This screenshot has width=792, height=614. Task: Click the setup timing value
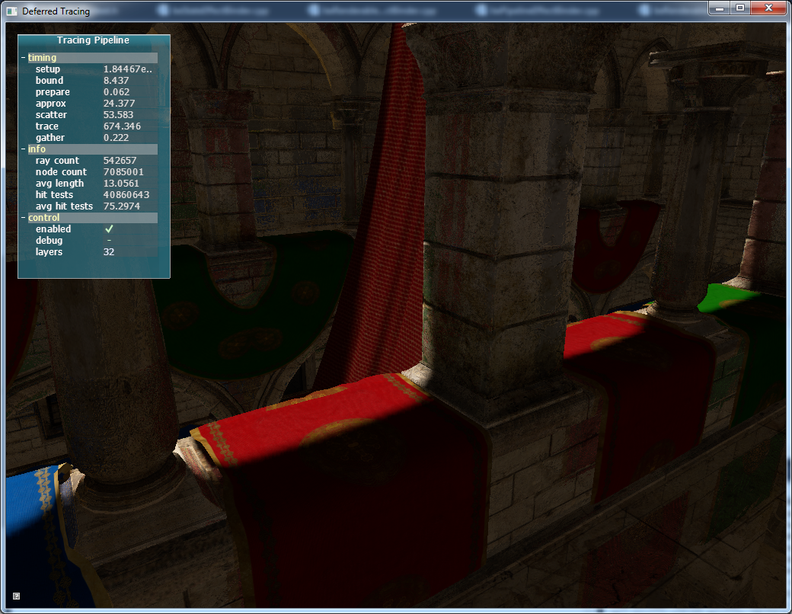click(127, 69)
